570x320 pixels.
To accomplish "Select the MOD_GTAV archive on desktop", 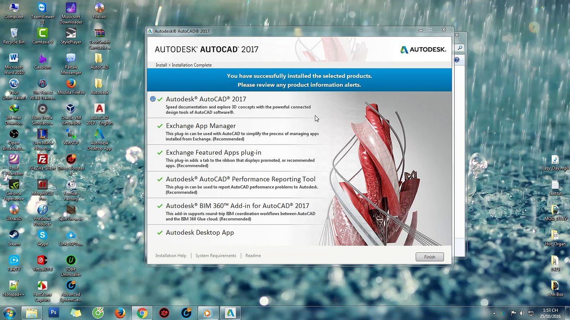I will [x=555, y=213].
